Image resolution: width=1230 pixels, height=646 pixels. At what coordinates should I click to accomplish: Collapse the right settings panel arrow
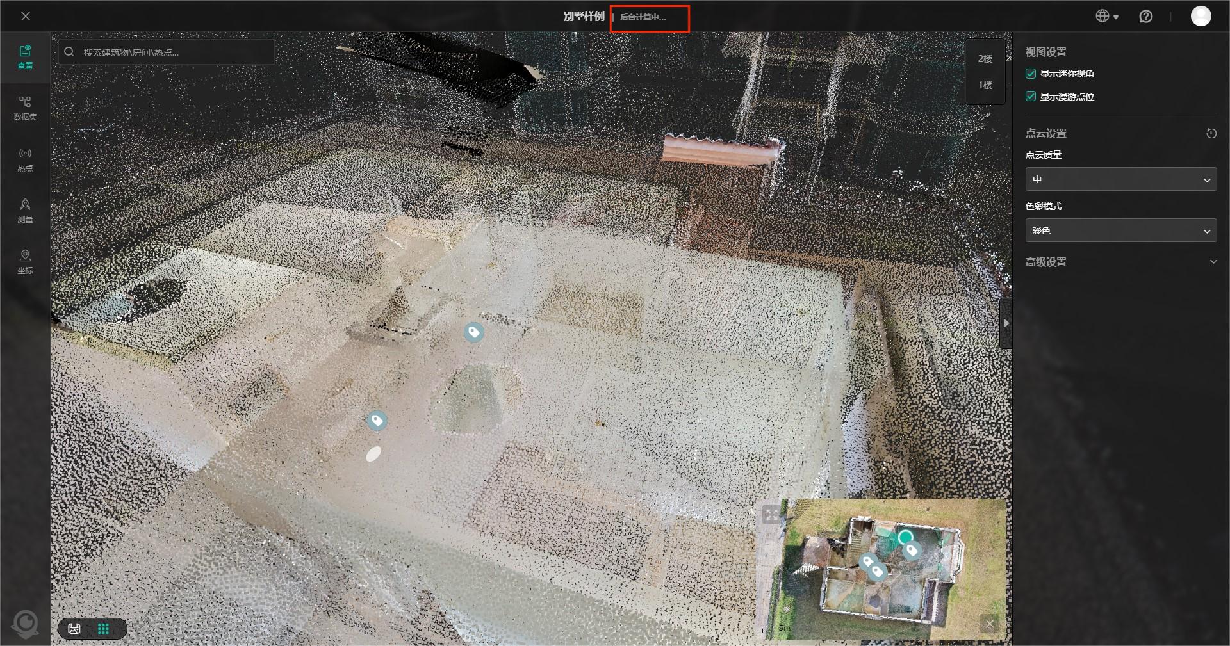[x=1006, y=323]
